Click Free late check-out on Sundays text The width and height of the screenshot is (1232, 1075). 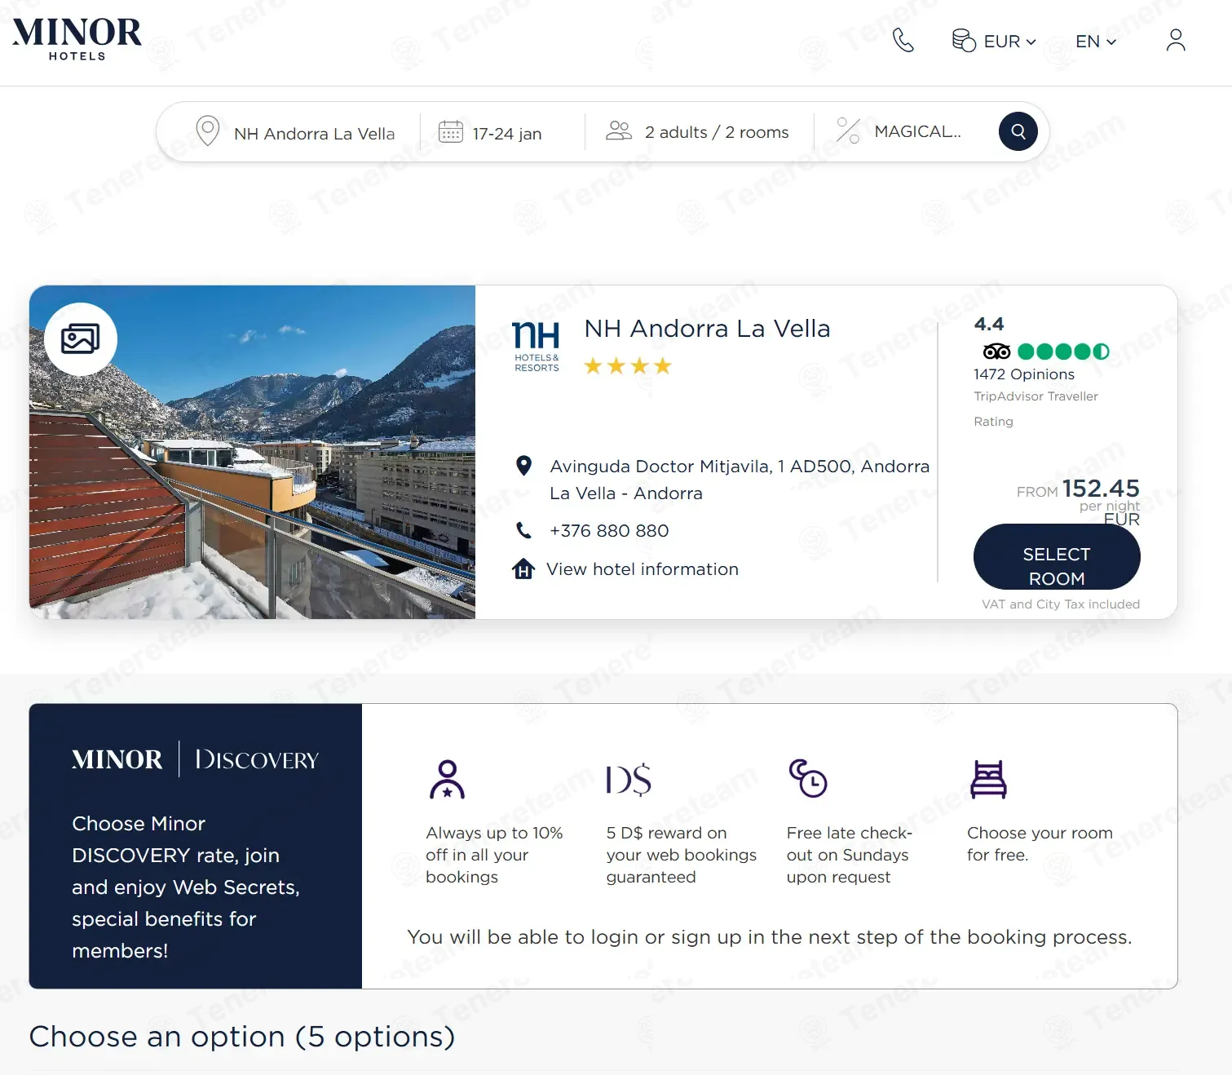click(850, 855)
